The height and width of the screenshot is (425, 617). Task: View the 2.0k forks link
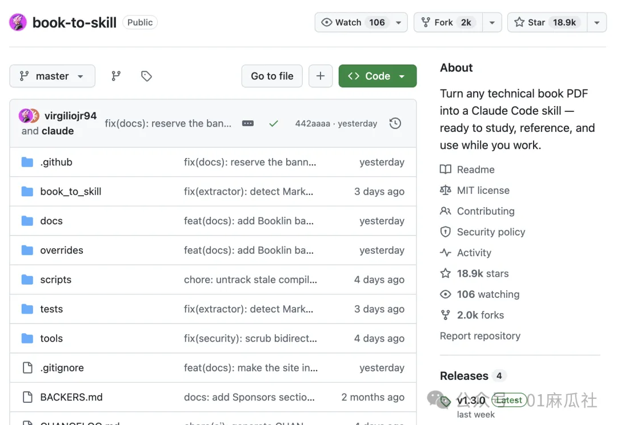472,315
